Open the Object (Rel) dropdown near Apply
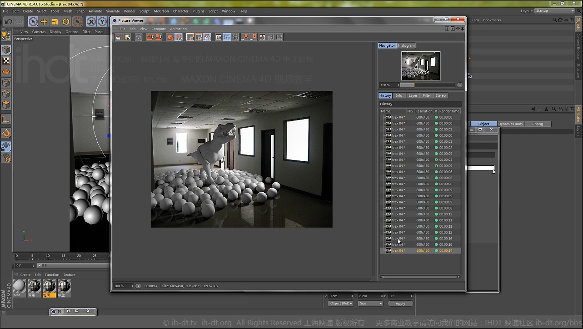 pos(340,303)
